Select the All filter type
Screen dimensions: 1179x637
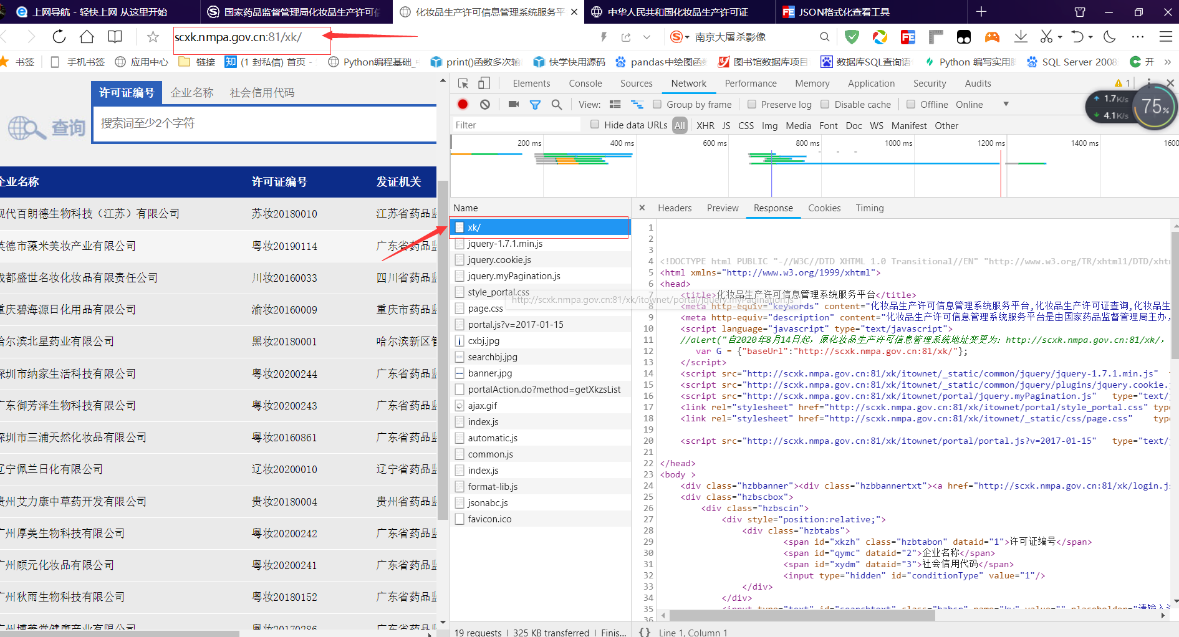pos(680,125)
